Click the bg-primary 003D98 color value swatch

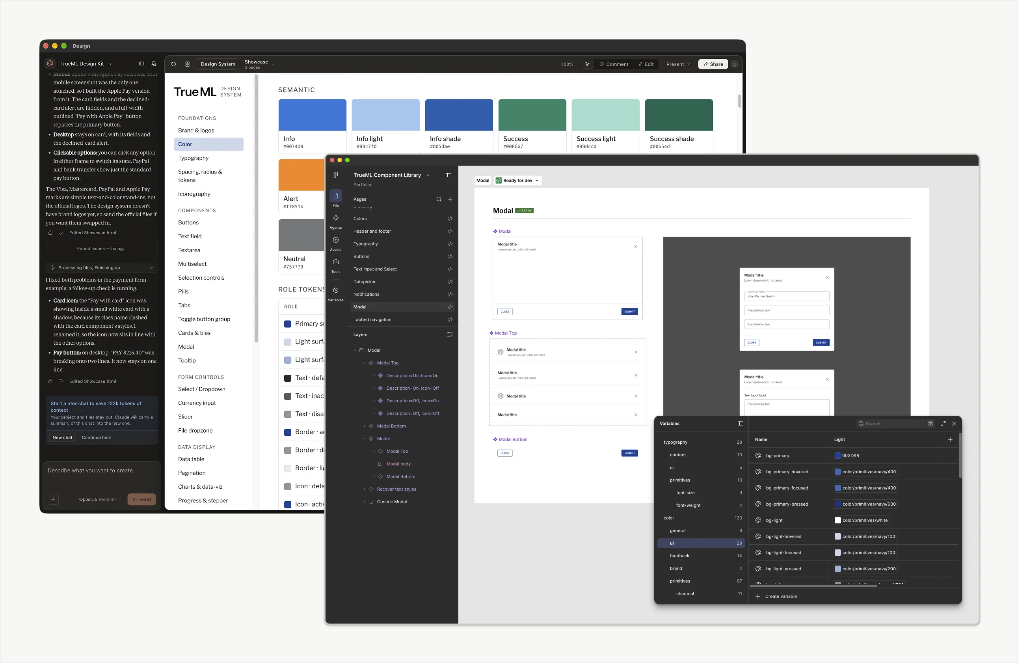(837, 456)
